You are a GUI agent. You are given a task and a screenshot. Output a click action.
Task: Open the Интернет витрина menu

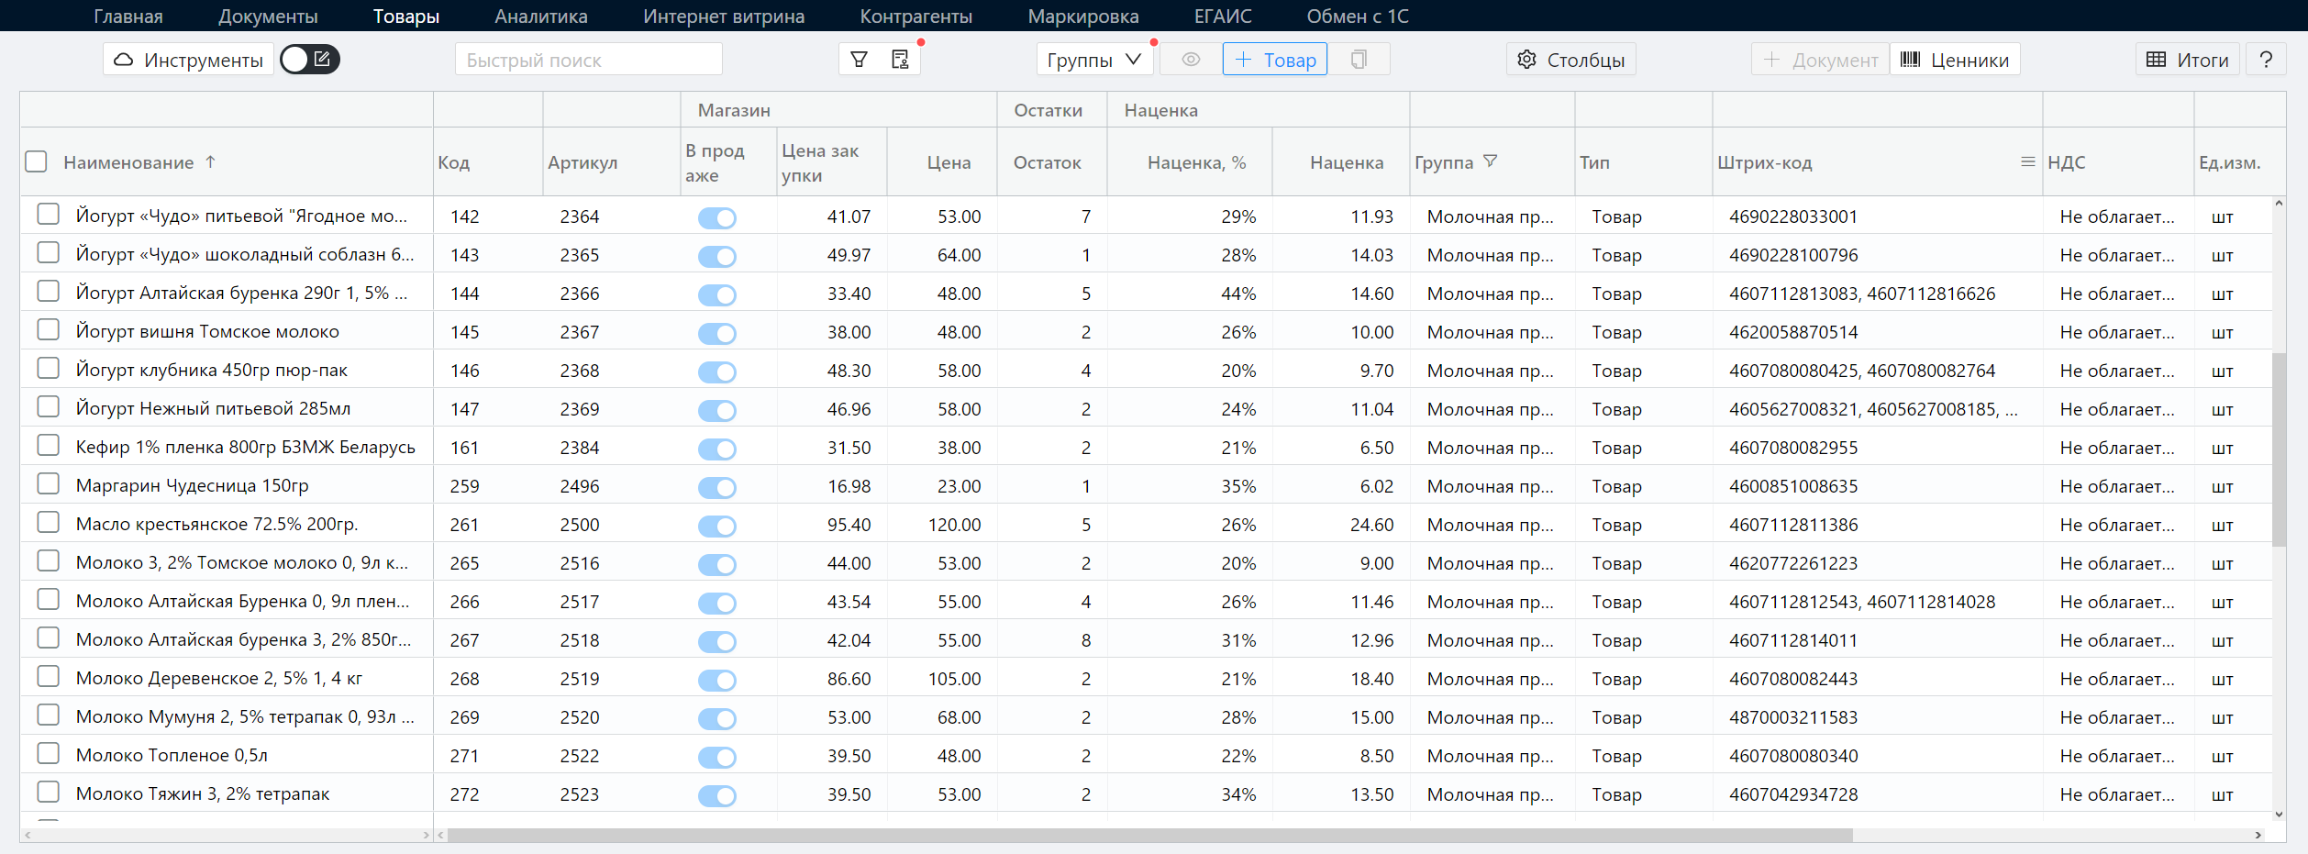coord(724,16)
